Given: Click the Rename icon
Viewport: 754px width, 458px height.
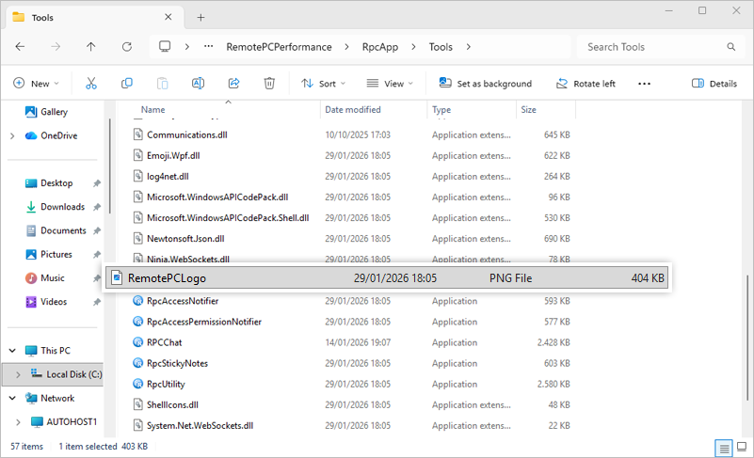Looking at the screenshot, I should pyautogui.click(x=198, y=84).
